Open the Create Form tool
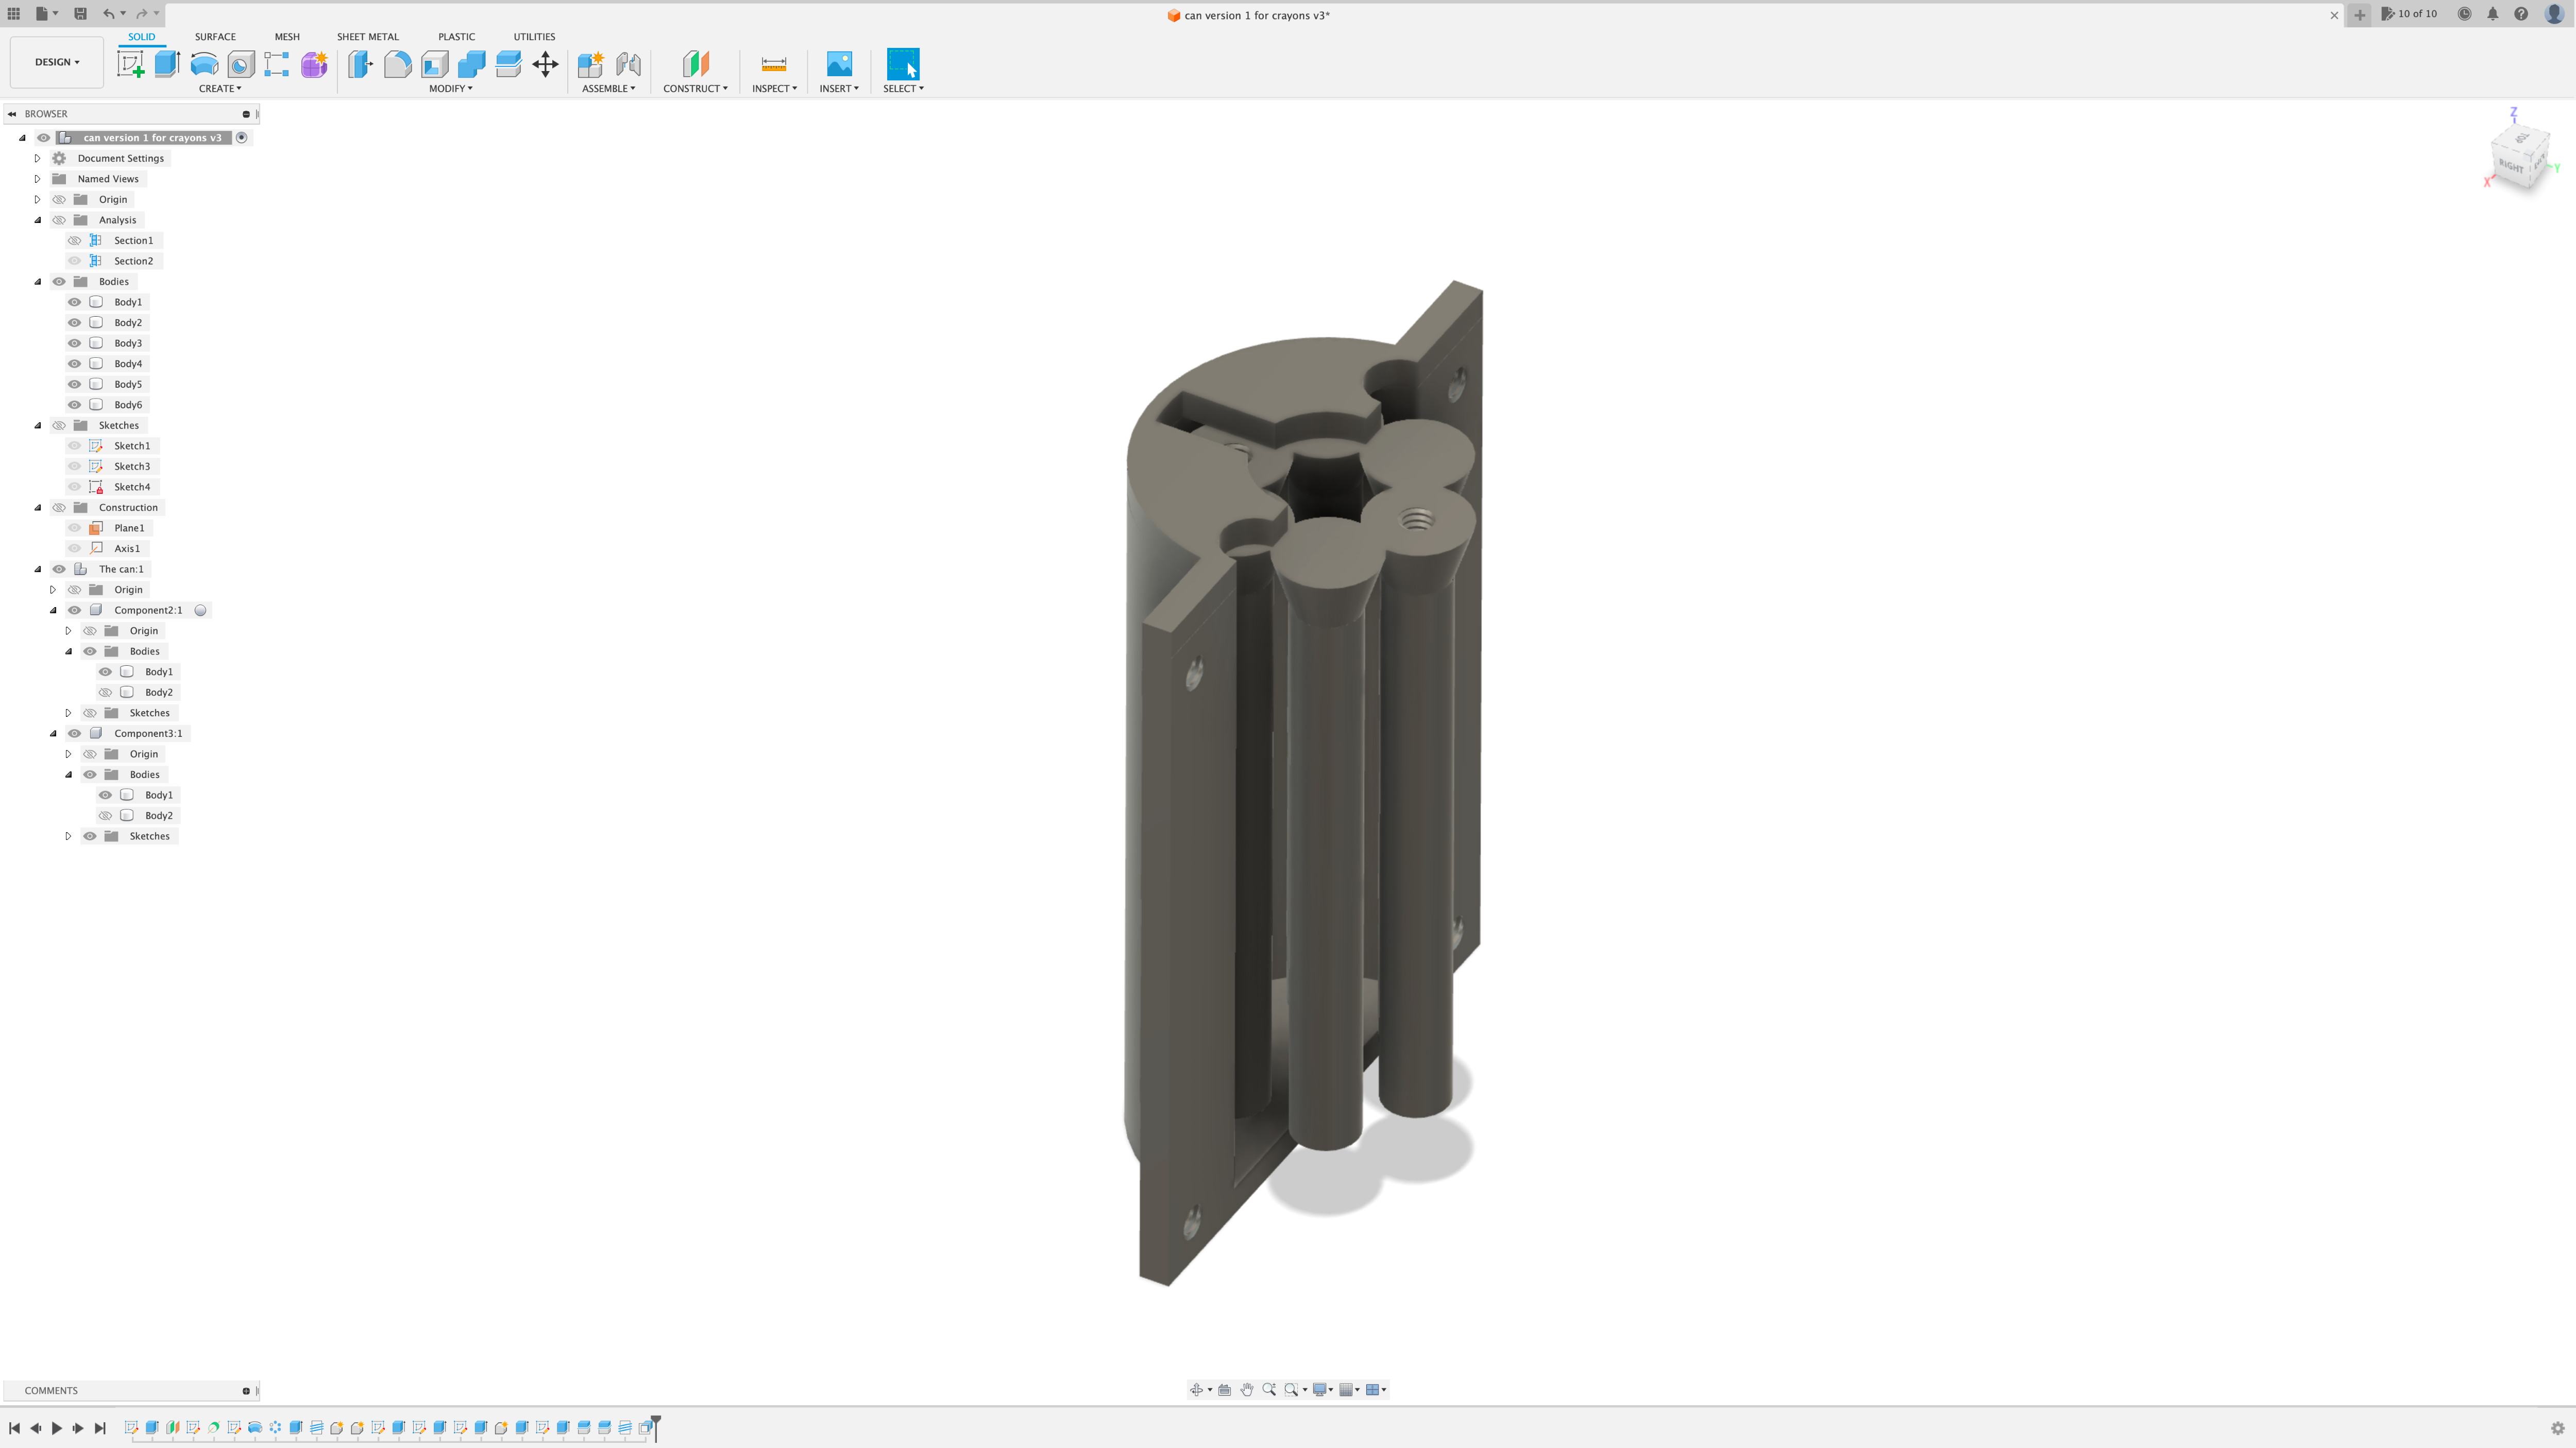2576x1448 pixels. [x=313, y=64]
